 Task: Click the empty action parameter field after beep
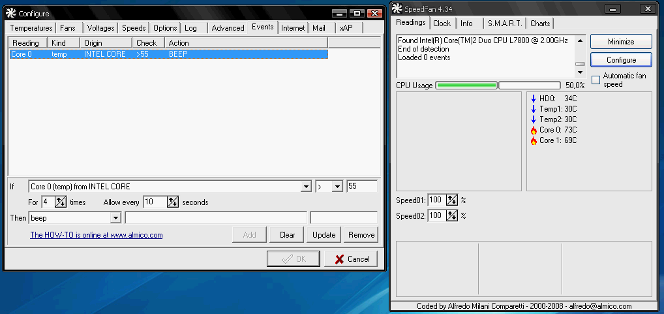[x=216, y=218]
